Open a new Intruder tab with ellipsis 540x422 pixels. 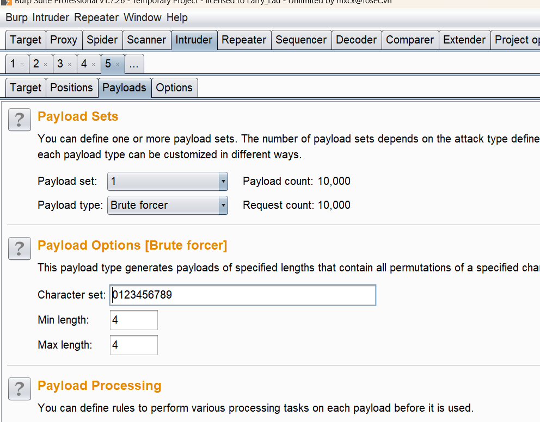pos(134,64)
